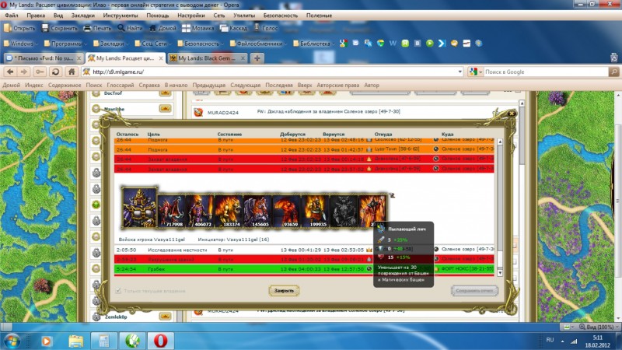Click the Печать (Print) toolbar icon

(87, 28)
